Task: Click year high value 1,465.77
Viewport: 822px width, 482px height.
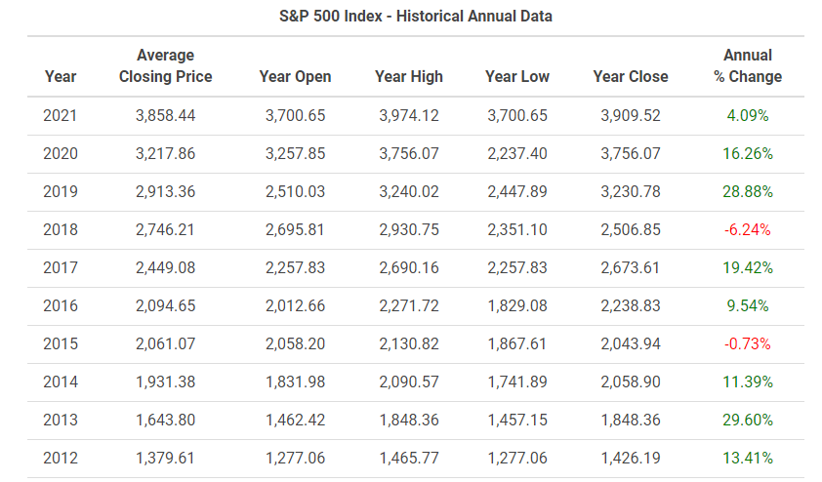Action: point(409,458)
